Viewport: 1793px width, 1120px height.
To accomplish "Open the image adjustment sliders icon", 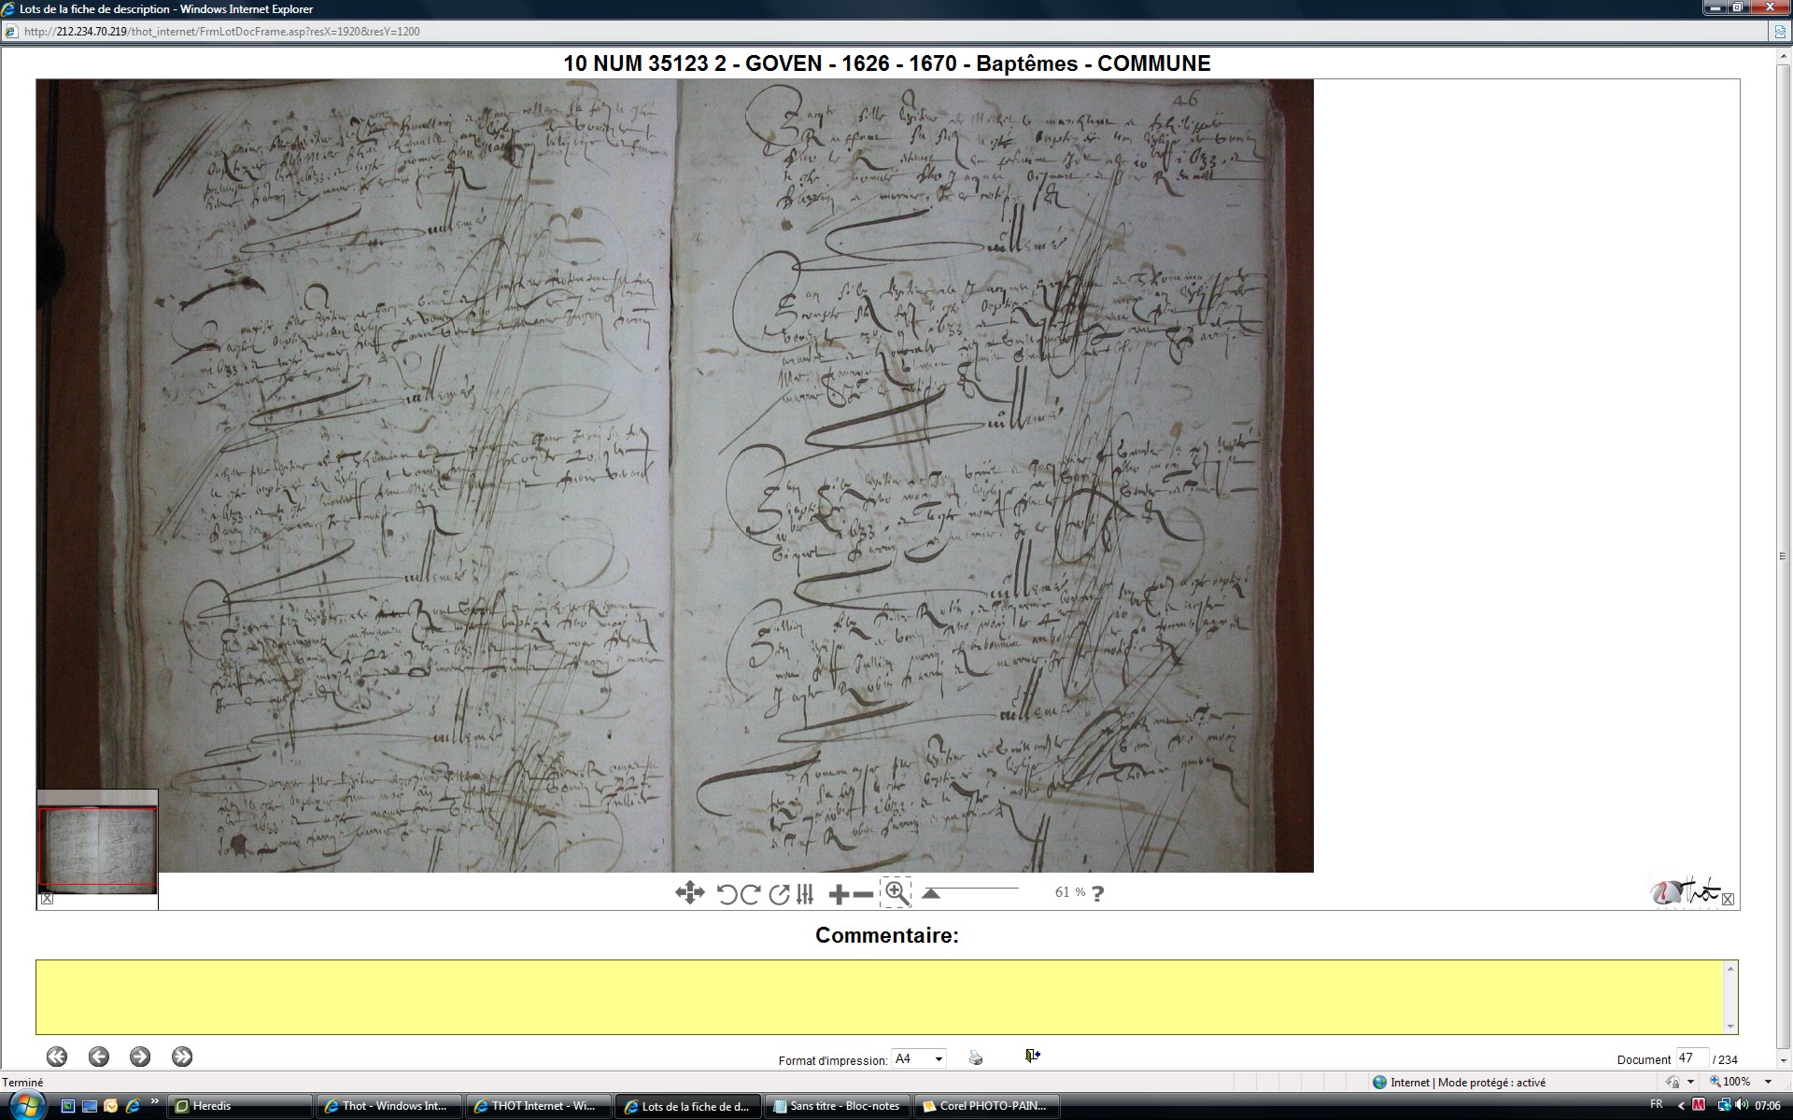I will 805,894.
